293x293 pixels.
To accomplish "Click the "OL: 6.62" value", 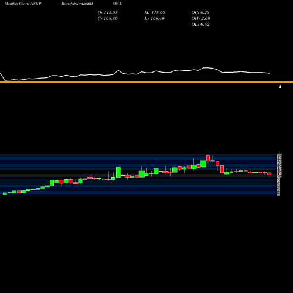I will [x=200, y=24].
